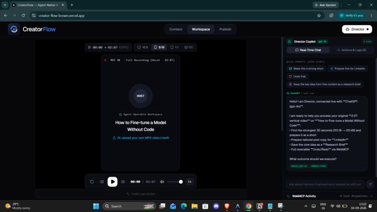Choose the Undo that prompt
377x212 pixels.
tap(297, 77)
